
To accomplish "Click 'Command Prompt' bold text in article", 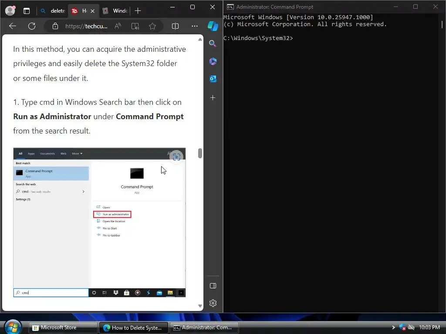I will pos(150,117).
